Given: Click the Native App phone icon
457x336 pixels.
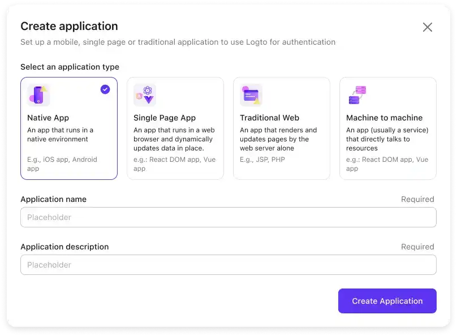Looking at the screenshot, I should pyautogui.click(x=38, y=95).
